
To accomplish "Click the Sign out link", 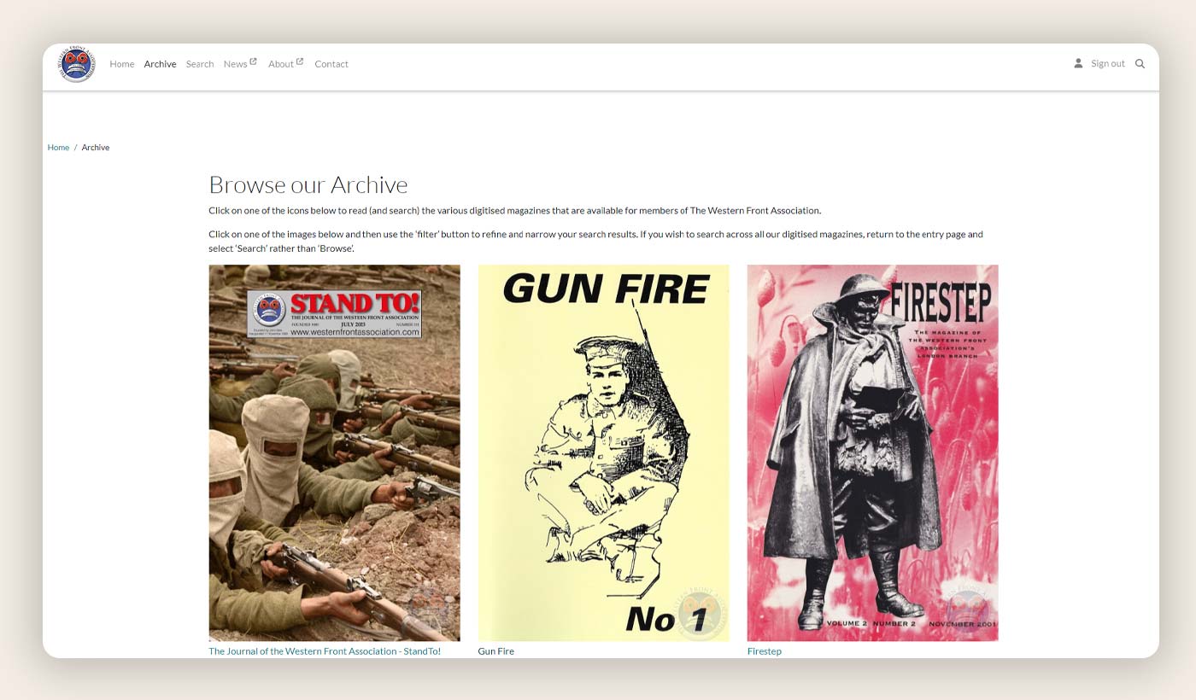I will click(x=1108, y=64).
